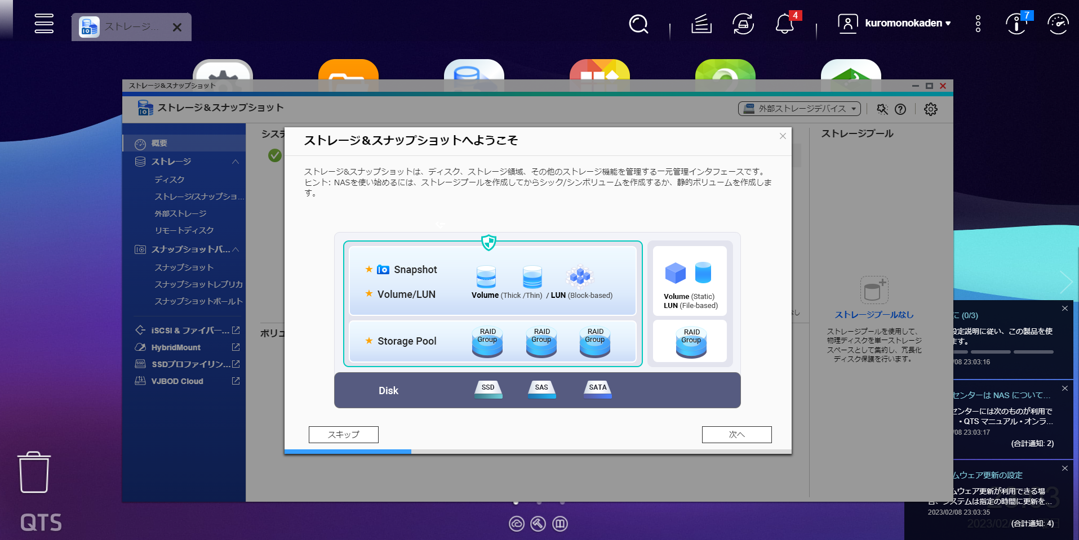Go to next desktop page arrow

click(1066, 282)
